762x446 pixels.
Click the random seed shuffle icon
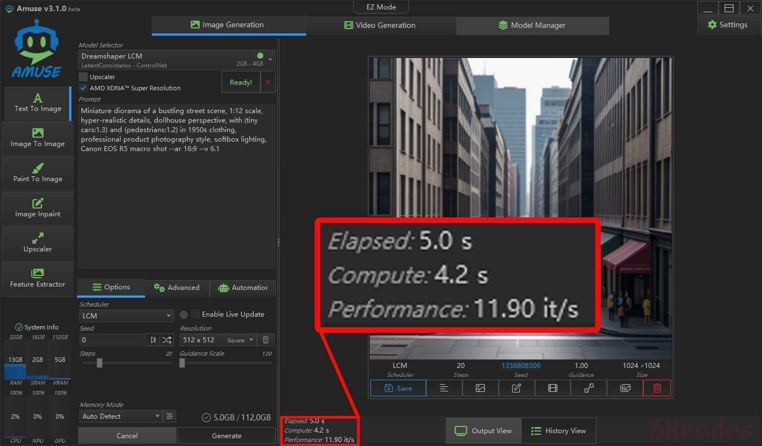167,340
